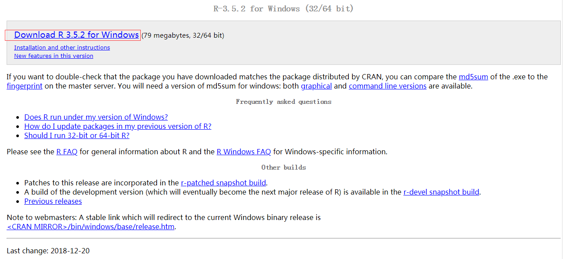
Task: Go to the R FAQ link
Action: (x=67, y=152)
